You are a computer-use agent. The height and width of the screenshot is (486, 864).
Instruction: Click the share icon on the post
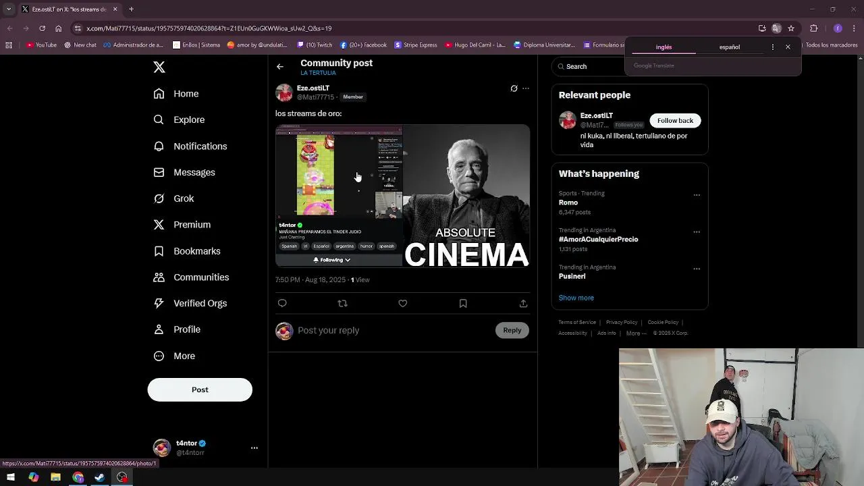[x=523, y=304]
